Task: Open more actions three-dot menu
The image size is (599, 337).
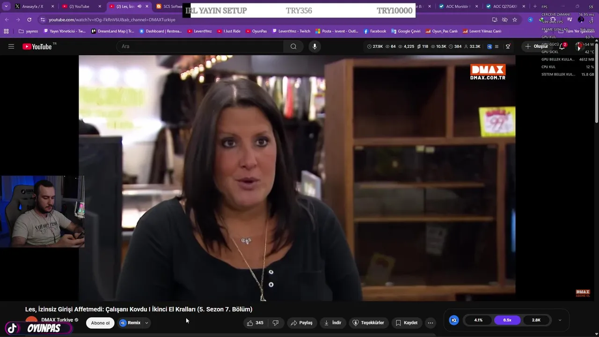Action: (431, 323)
